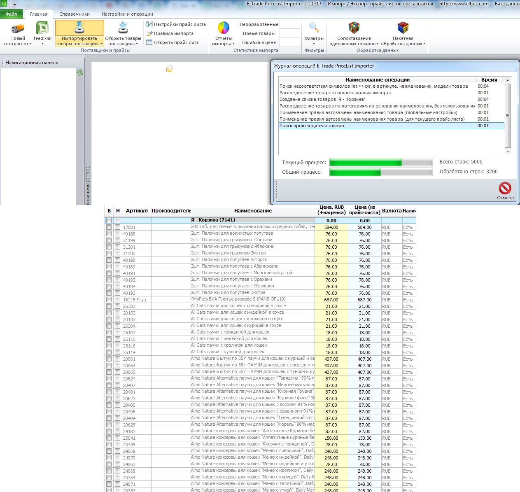Viewport: 520px width, 492px height.
Task: Sort by Артикул column header
Action: click(x=137, y=211)
